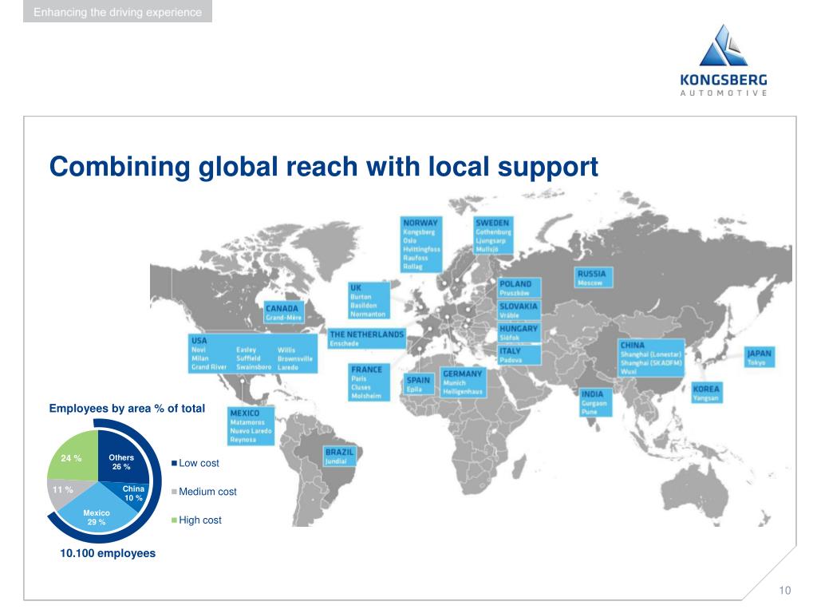Click the KOREA Yangsan label
The width and height of the screenshot is (817, 613).
point(707,393)
